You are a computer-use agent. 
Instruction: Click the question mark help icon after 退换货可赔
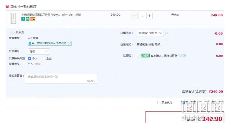click(184, 56)
